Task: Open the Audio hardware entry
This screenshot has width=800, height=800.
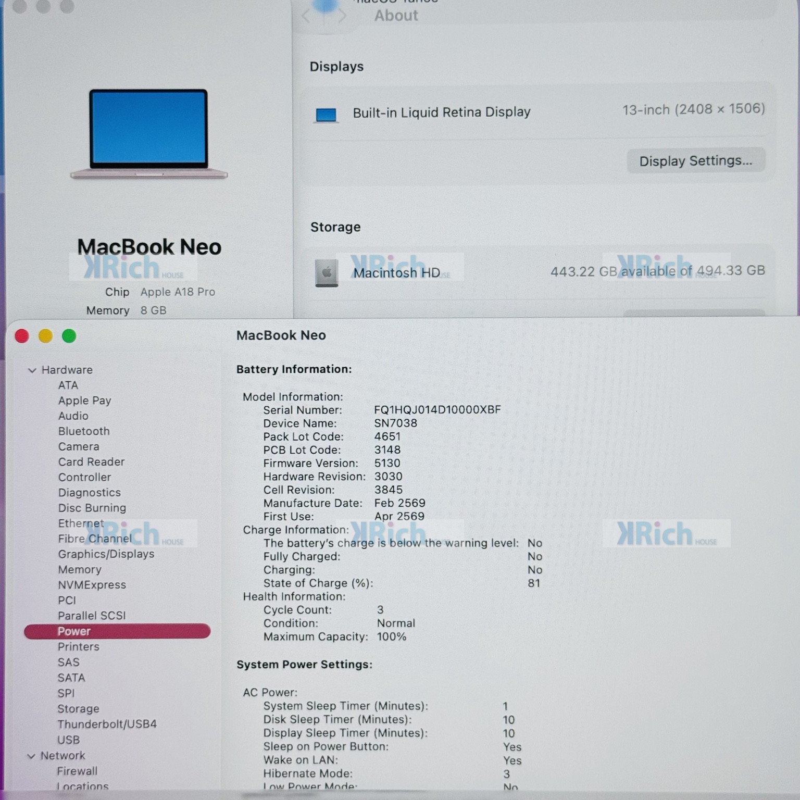Action: 73,416
